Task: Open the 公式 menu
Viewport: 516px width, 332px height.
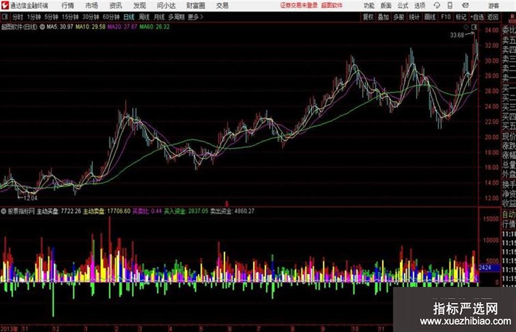Action: pyautogui.click(x=403, y=5)
